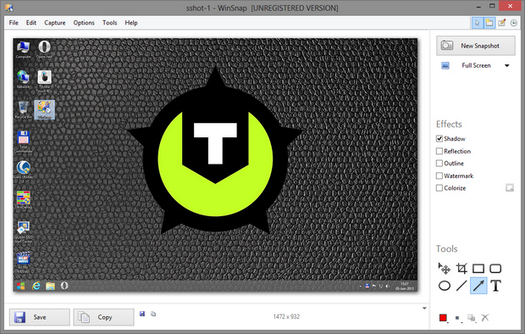The width and height of the screenshot is (525, 334).
Task: Click the captured screenshot preview image
Action: point(215,164)
